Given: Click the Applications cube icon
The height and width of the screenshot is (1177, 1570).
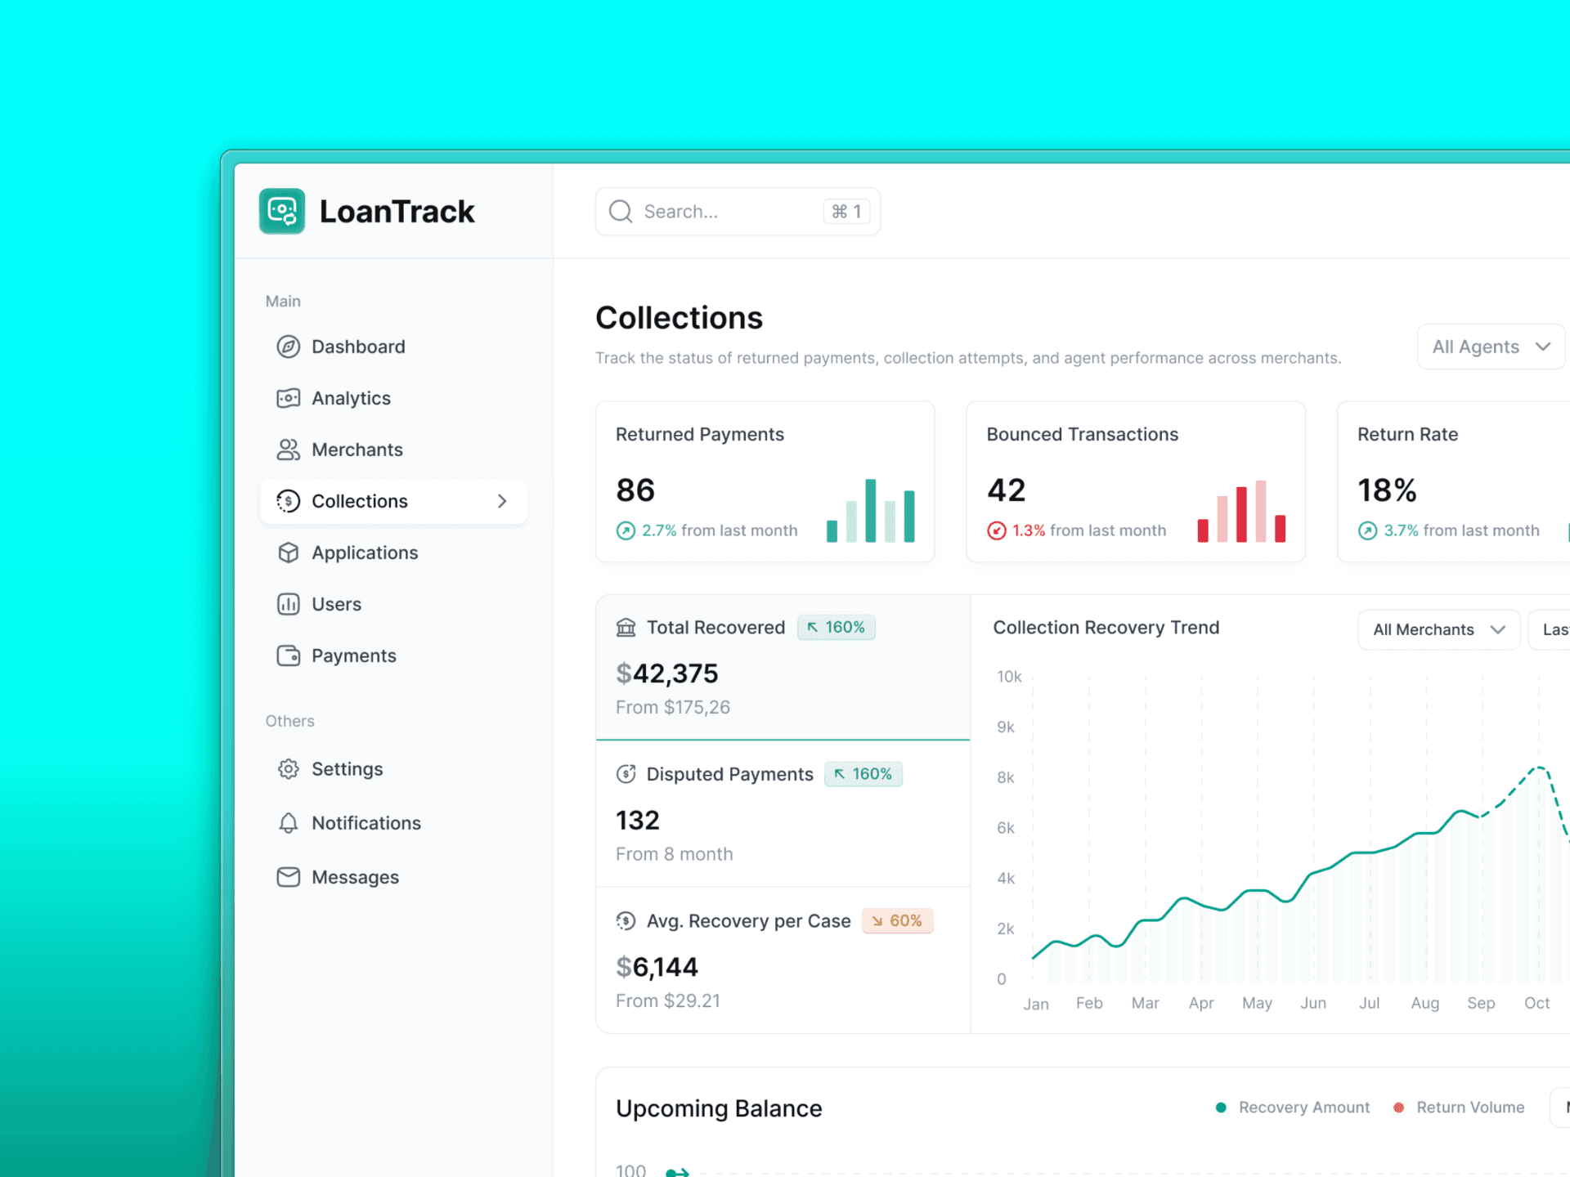Looking at the screenshot, I should coord(288,553).
